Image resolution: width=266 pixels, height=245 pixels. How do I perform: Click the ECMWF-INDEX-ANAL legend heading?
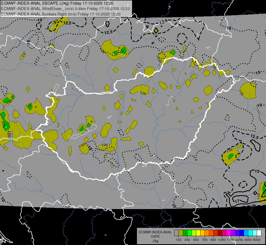[155, 232]
